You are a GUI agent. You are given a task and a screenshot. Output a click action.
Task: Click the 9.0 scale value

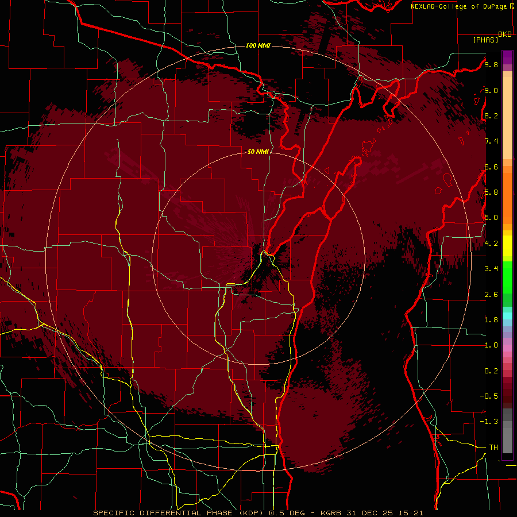pos(491,90)
